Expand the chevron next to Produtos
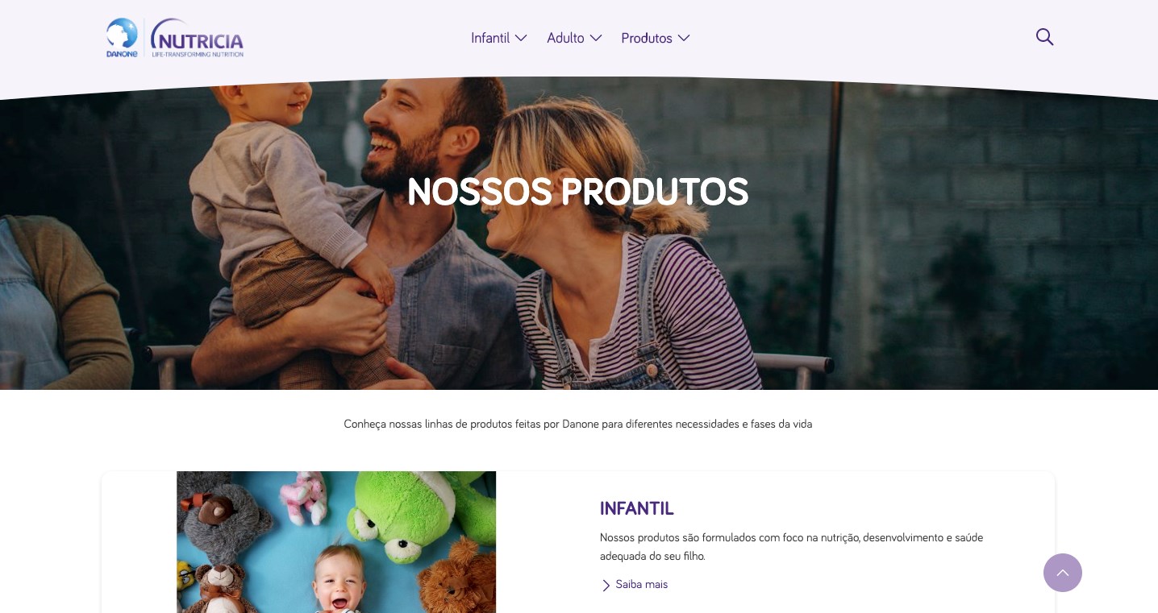Screen dimensions: 1158x613 pos(684,38)
